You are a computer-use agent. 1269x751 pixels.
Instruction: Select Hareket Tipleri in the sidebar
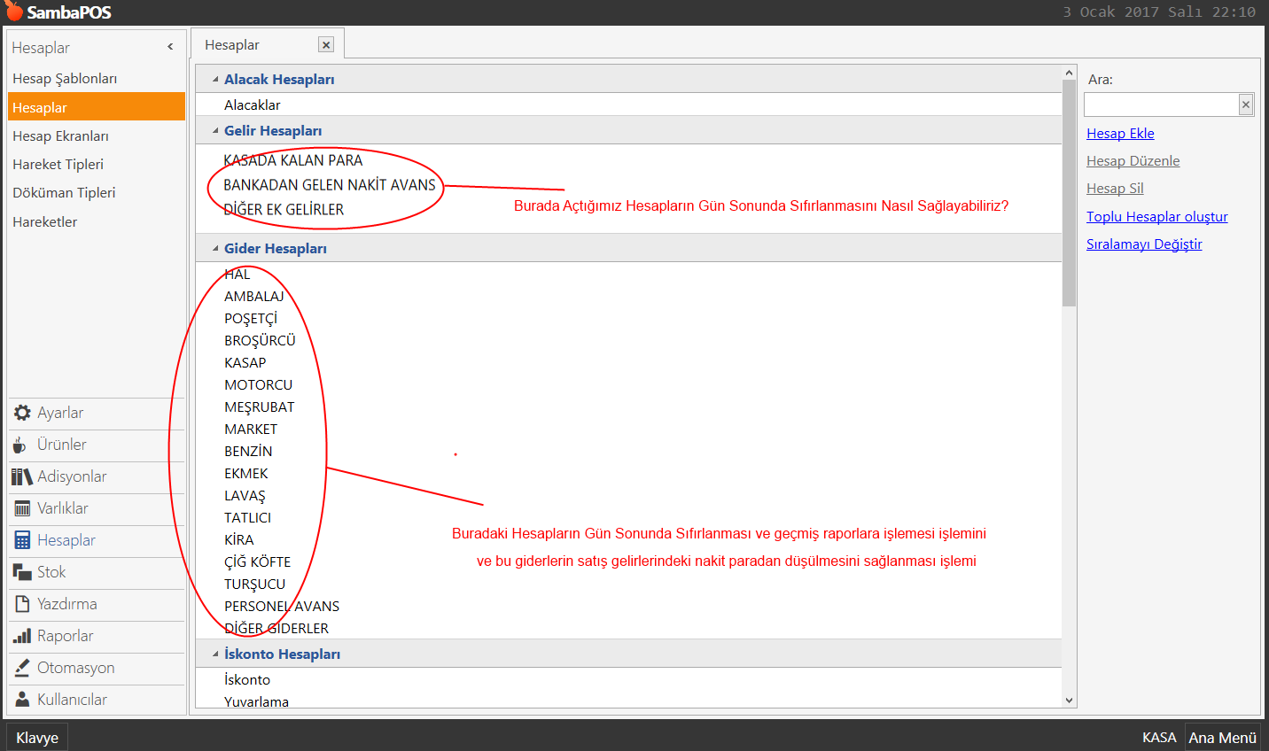point(58,165)
